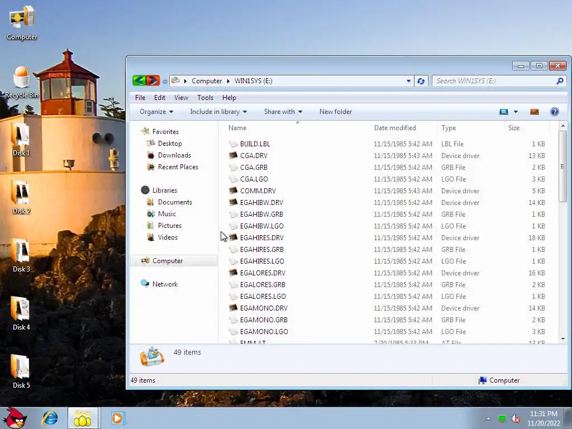Click the CGA.DRV file icon
Image resolution: width=572 pixels, height=429 pixels.
[x=233, y=155]
